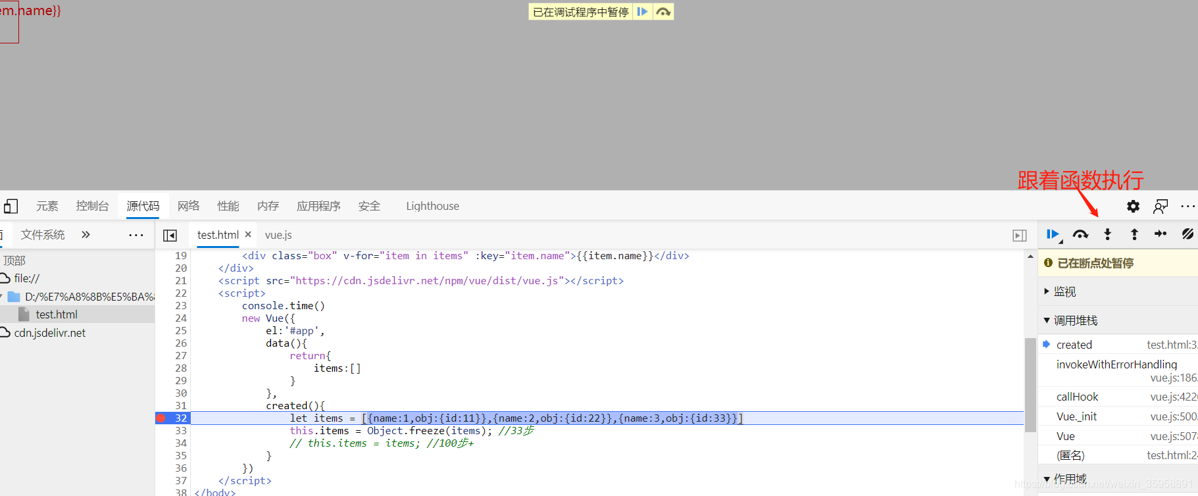Select the (匿名) stack frame

pyautogui.click(x=1118, y=455)
